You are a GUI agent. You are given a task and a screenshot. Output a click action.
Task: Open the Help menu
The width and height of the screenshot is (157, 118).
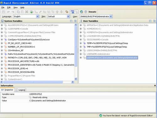pyautogui.click(x=22, y=8)
